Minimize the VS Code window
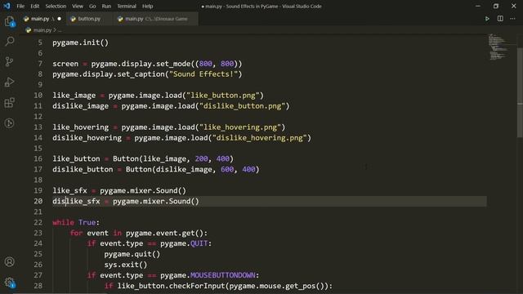 (477, 6)
